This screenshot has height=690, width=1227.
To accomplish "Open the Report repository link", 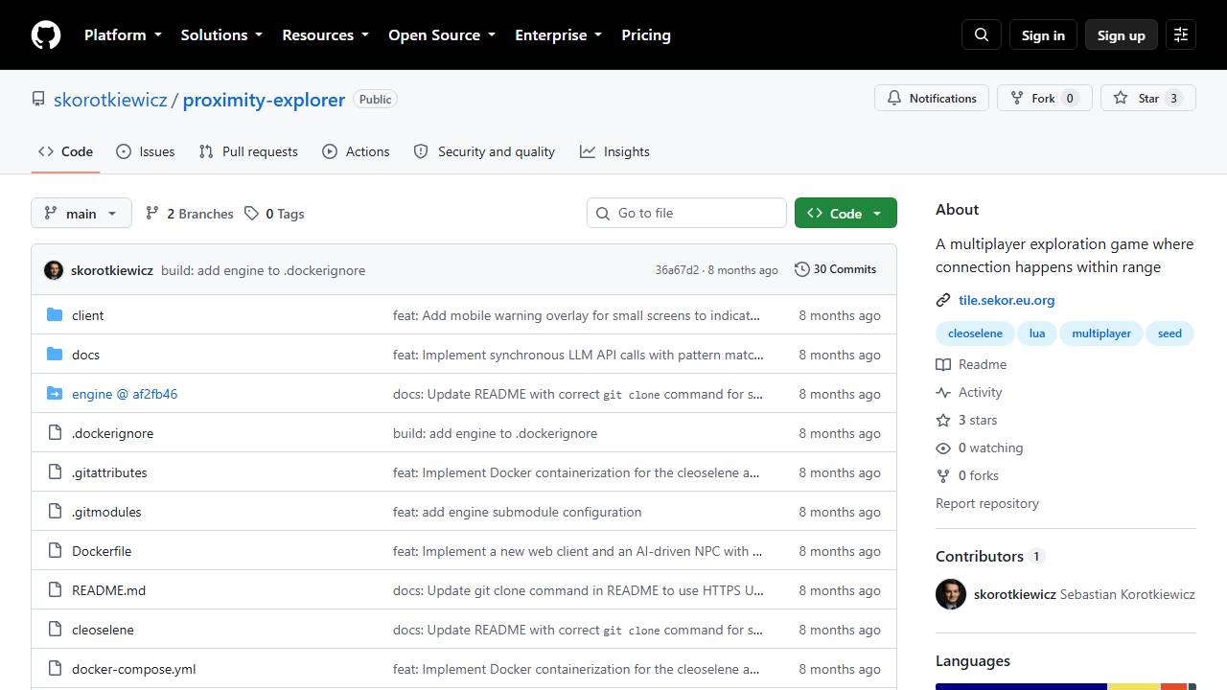I will (x=987, y=503).
